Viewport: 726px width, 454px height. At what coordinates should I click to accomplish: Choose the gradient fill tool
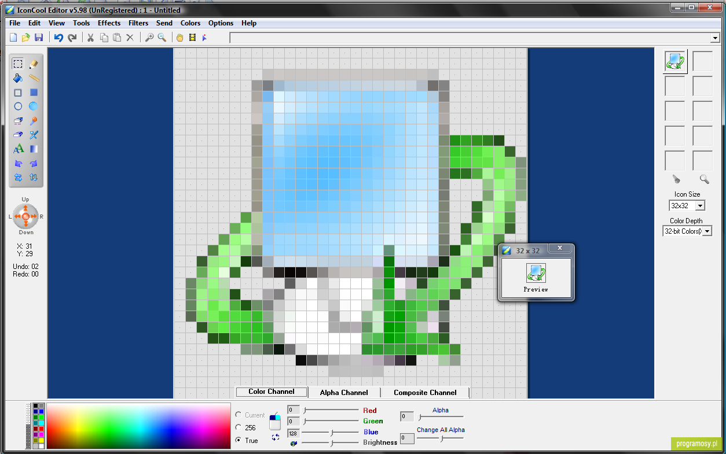click(34, 149)
